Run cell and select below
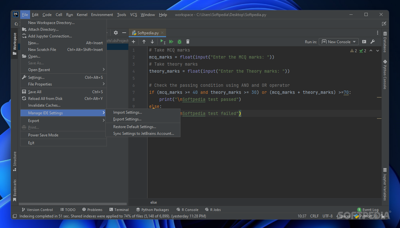This screenshot has width=400, height=228. (163, 42)
